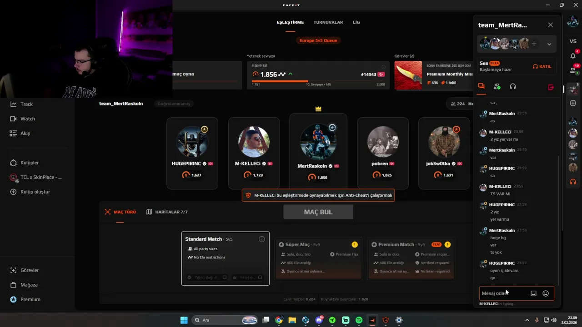The image size is (582, 327).
Task: Open Akış feed in sidebar
Action: (x=20, y=133)
